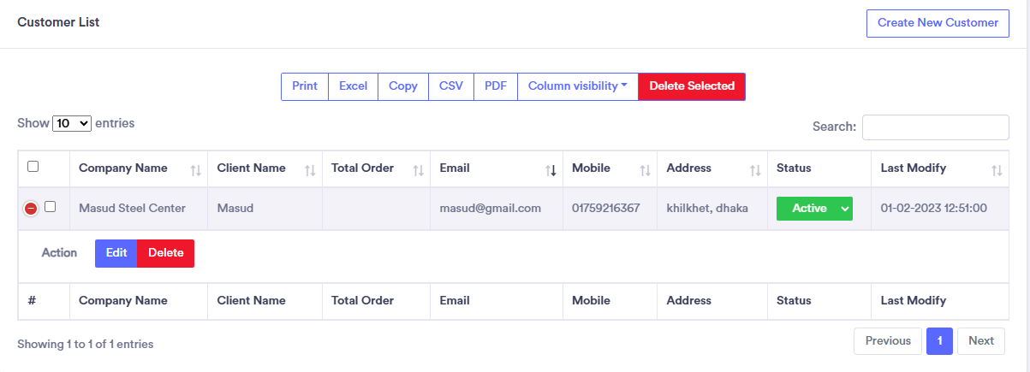Sort by Email column arrows

point(551,171)
